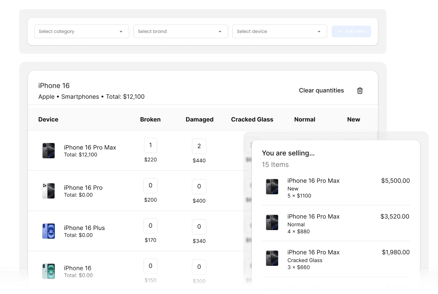The width and height of the screenshot is (438, 294).
Task: Click 4 × $880 line in summary
Action: tap(299, 231)
